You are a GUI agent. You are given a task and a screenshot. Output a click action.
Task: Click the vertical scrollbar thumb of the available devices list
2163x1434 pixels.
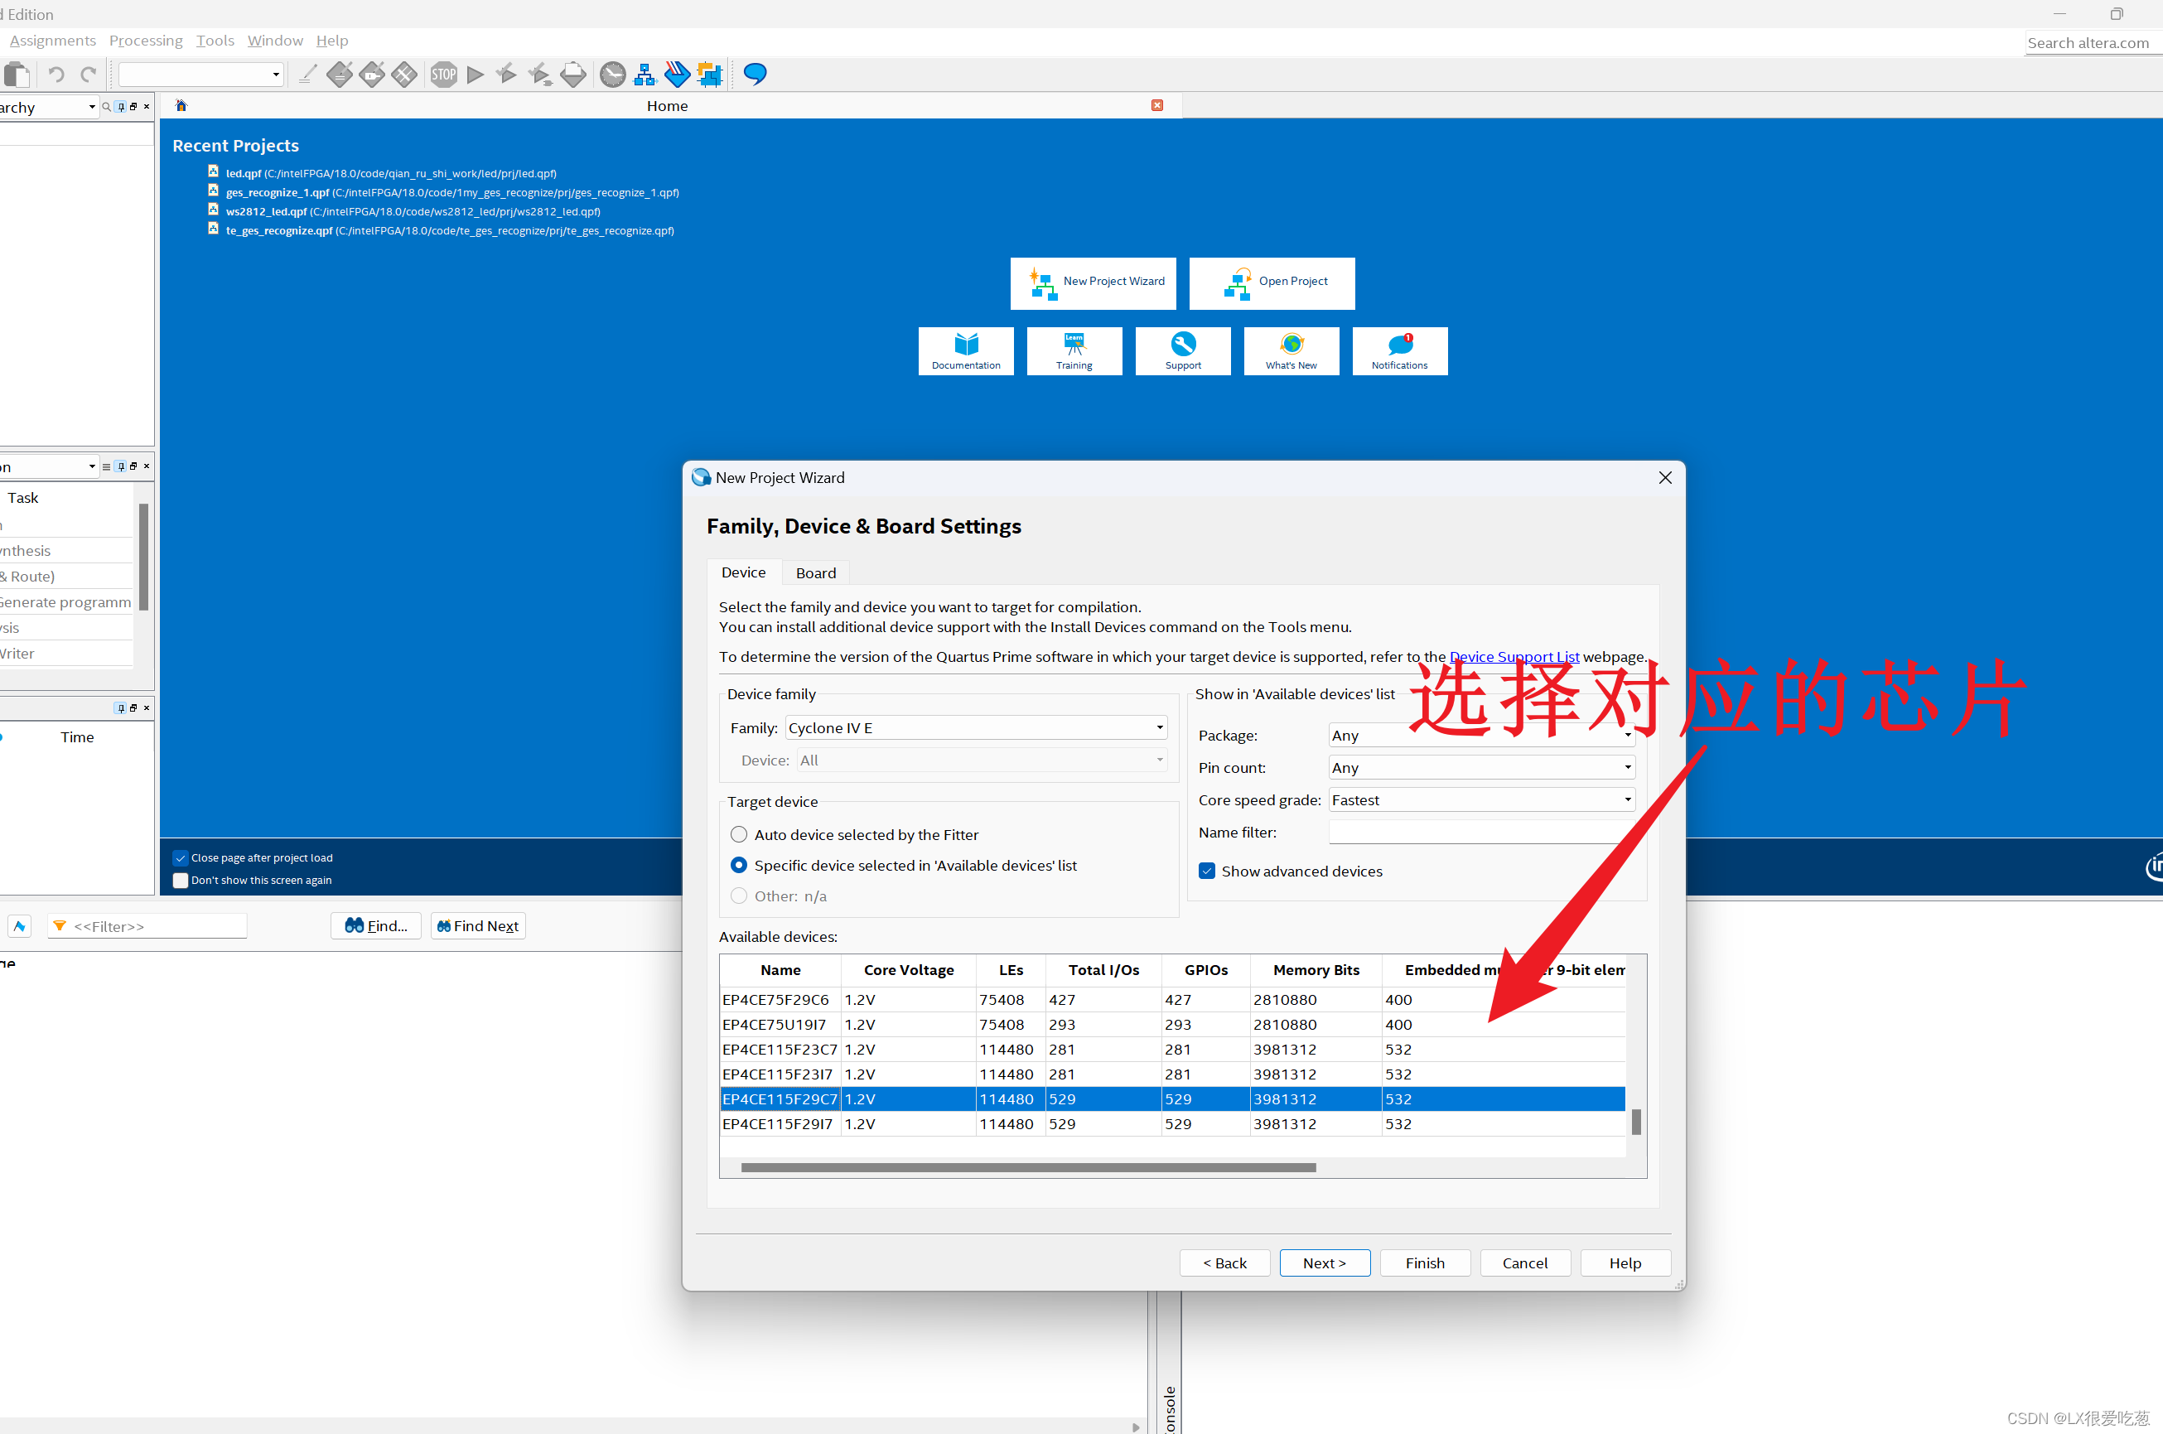click(1636, 1123)
